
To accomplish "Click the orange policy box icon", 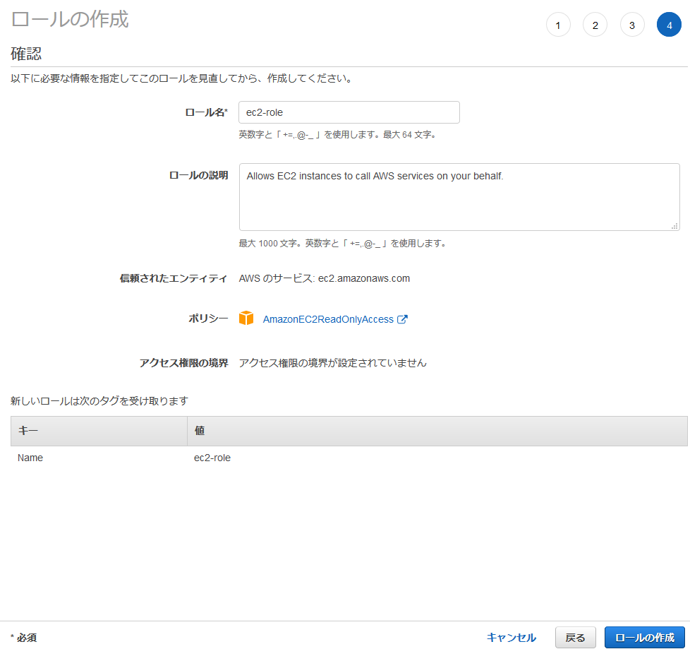I will pos(246,318).
